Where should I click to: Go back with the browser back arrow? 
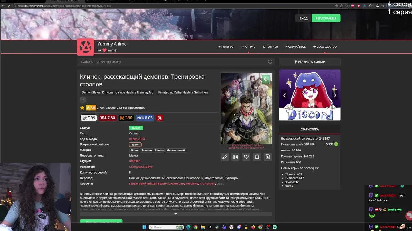tap(3, 6)
